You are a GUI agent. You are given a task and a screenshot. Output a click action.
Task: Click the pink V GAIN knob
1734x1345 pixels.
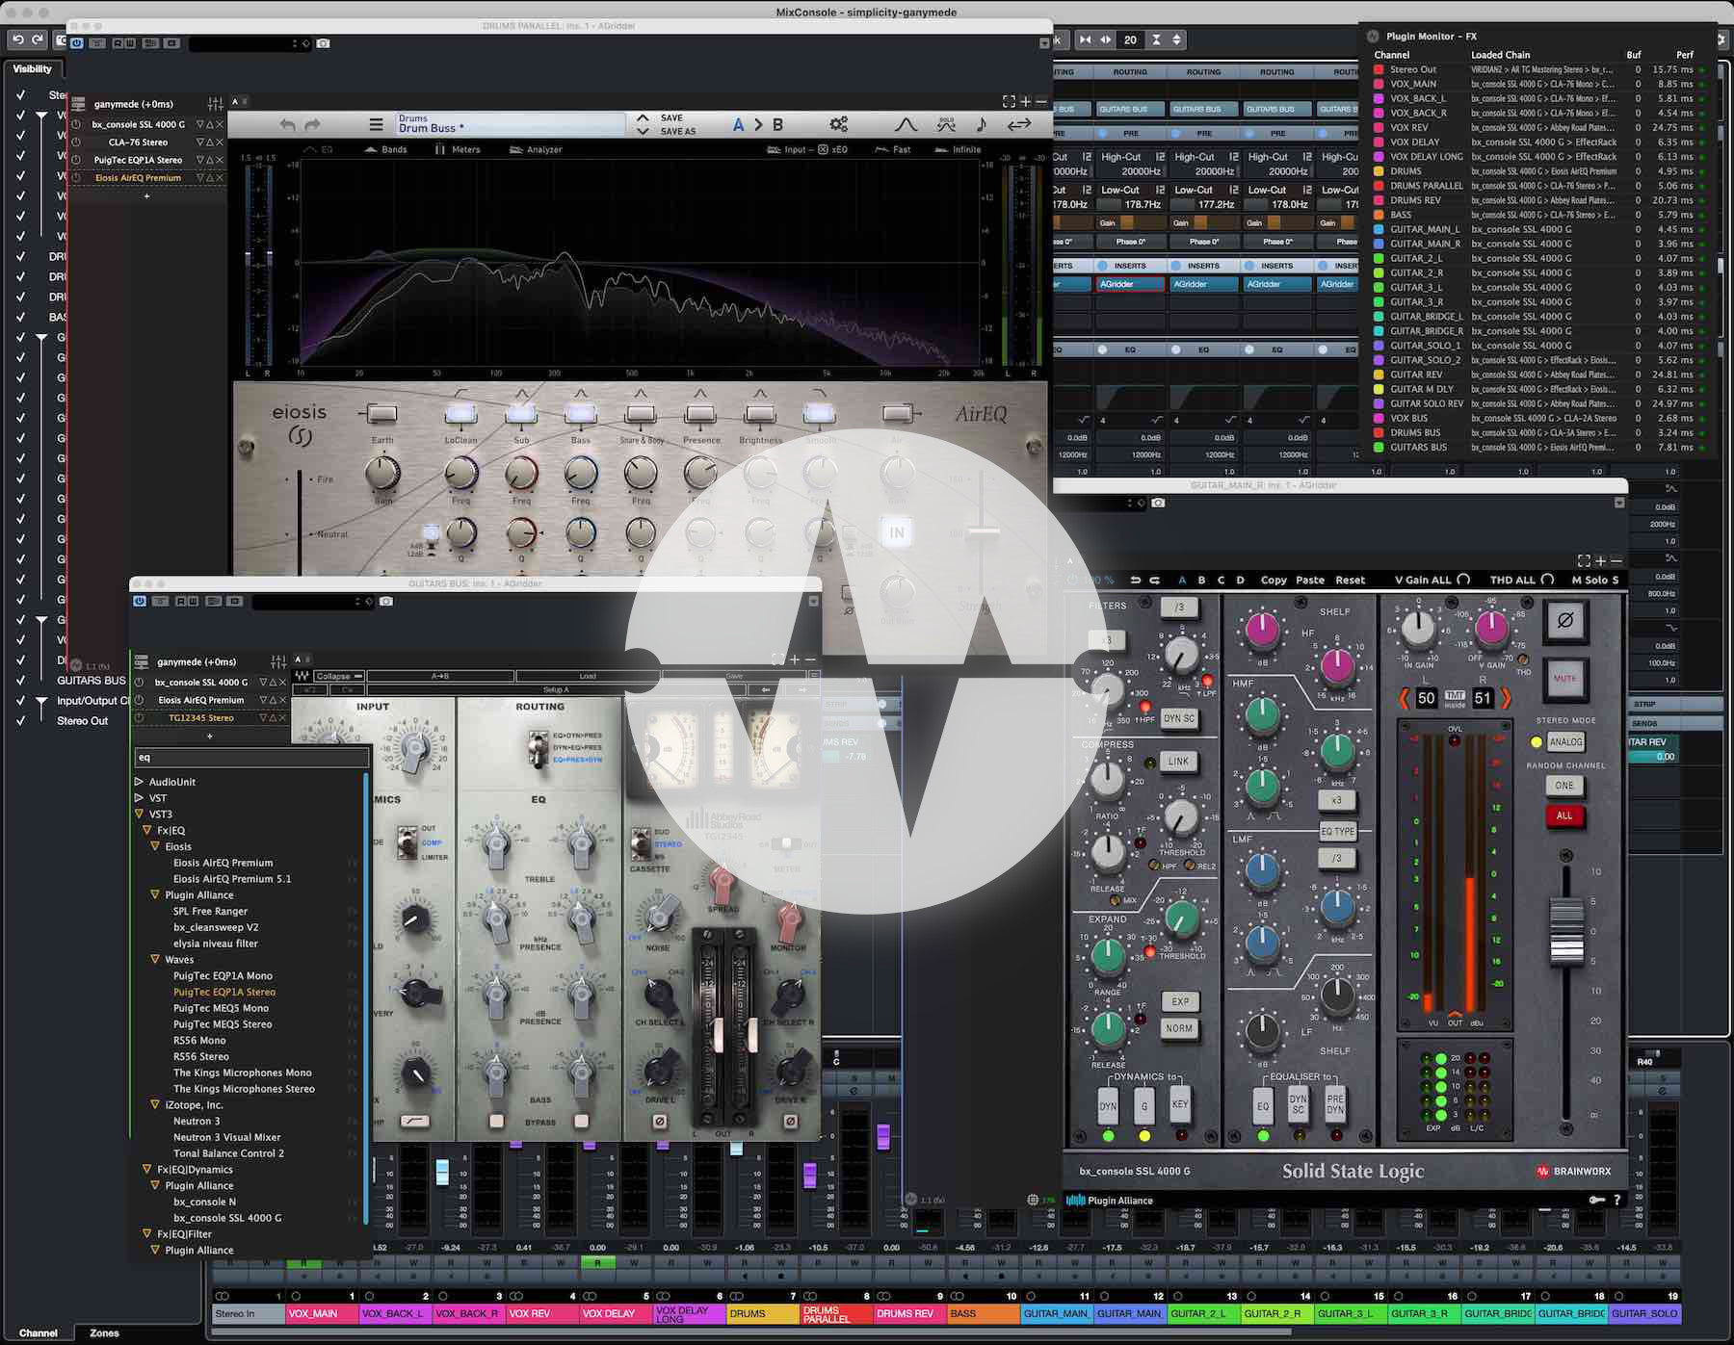coord(1491,628)
